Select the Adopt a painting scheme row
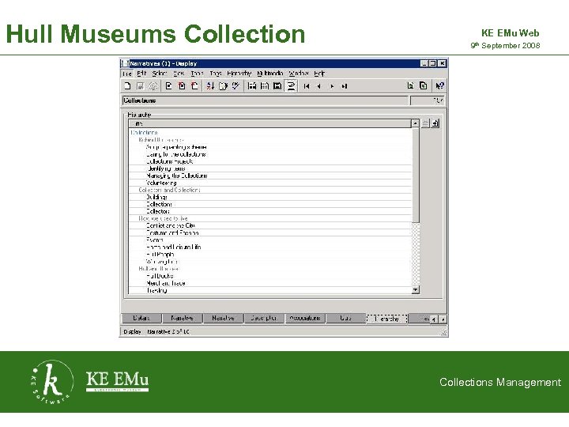Image resolution: width=569 pixels, height=427 pixels. pyautogui.click(x=270, y=147)
